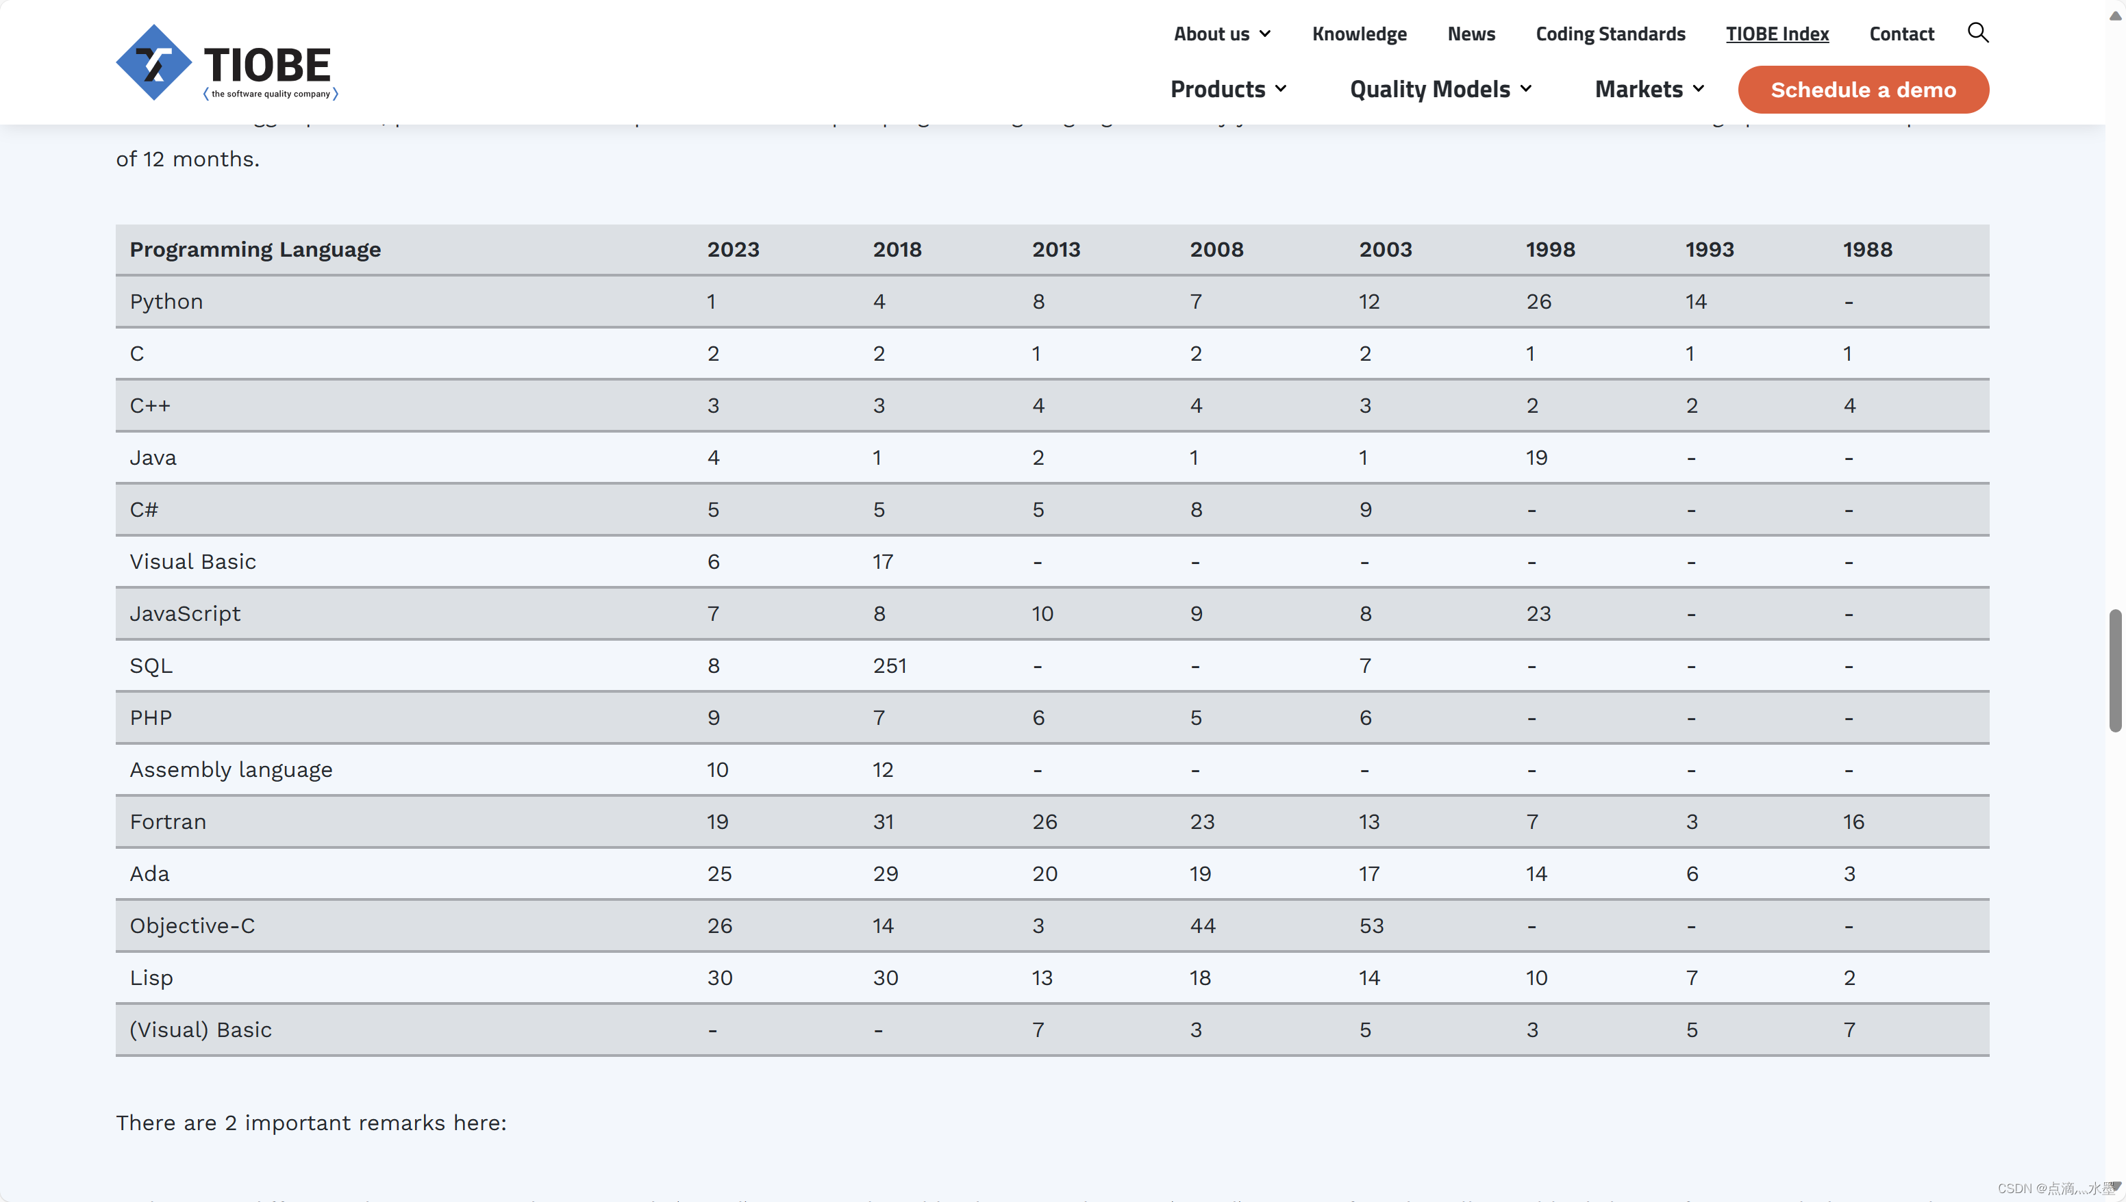2126x1202 pixels.
Task: Expand the Quality Models menu
Action: tap(1440, 88)
